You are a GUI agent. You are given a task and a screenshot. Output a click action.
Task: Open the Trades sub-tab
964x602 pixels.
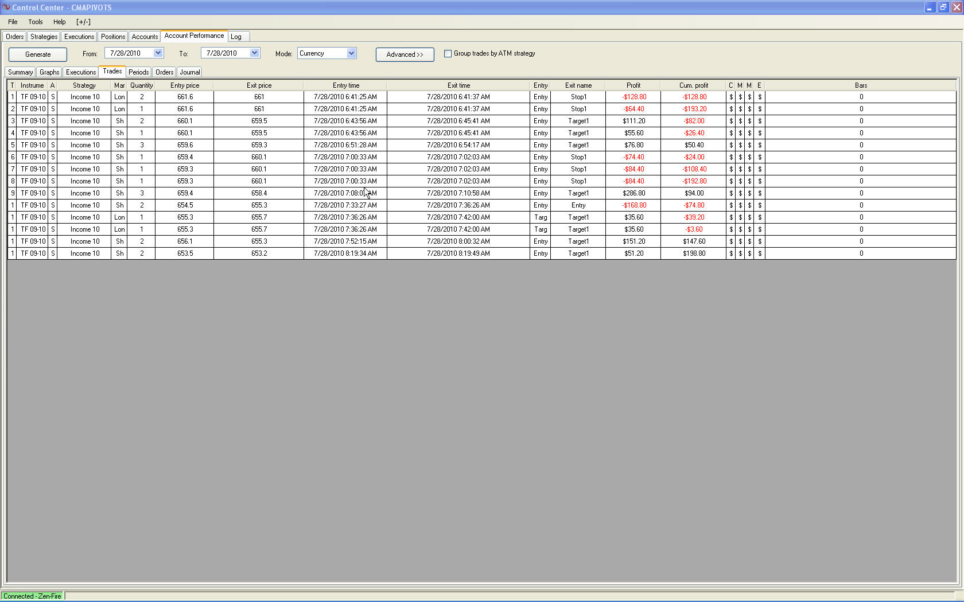pyautogui.click(x=112, y=71)
